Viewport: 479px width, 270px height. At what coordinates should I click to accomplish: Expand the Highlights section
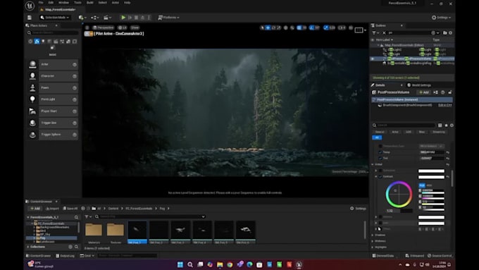point(373,247)
